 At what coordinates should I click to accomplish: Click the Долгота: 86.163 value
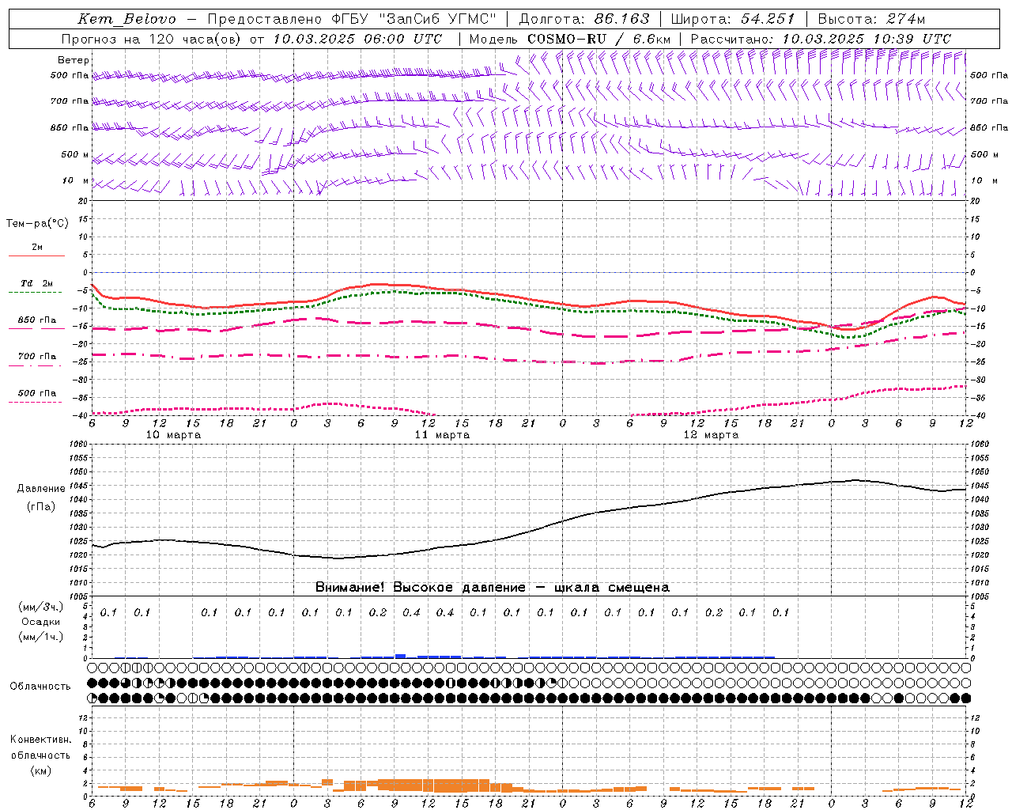pyautogui.click(x=584, y=19)
